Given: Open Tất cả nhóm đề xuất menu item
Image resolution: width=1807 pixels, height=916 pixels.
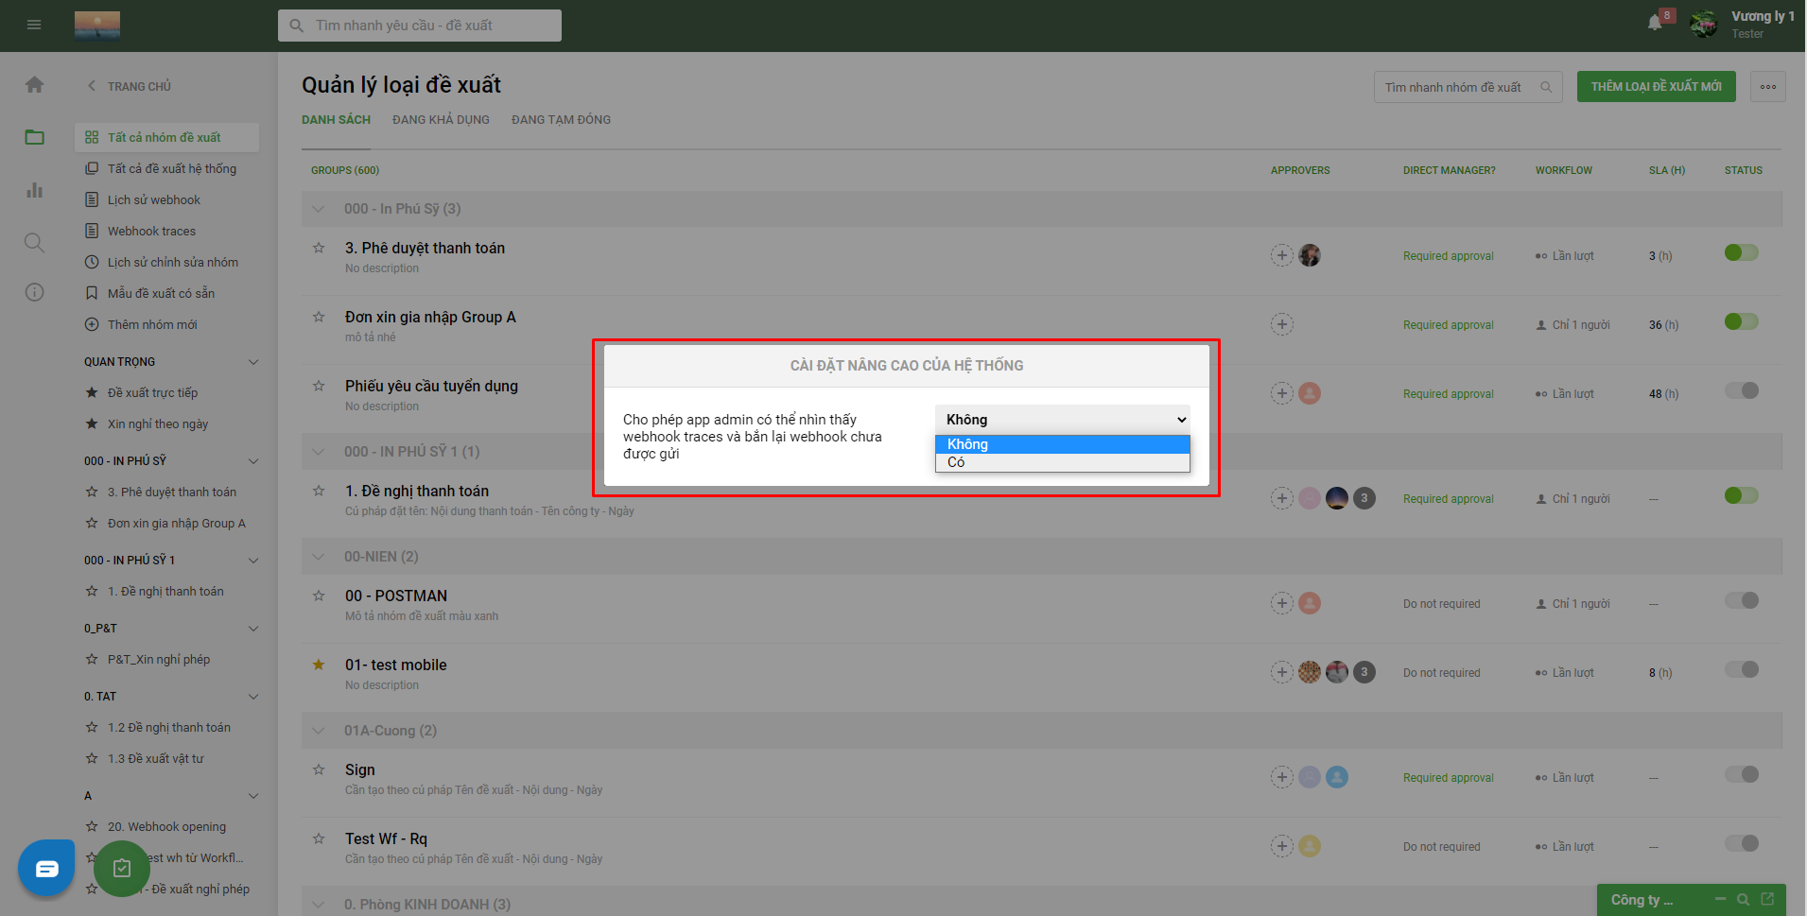Looking at the screenshot, I should point(166,137).
